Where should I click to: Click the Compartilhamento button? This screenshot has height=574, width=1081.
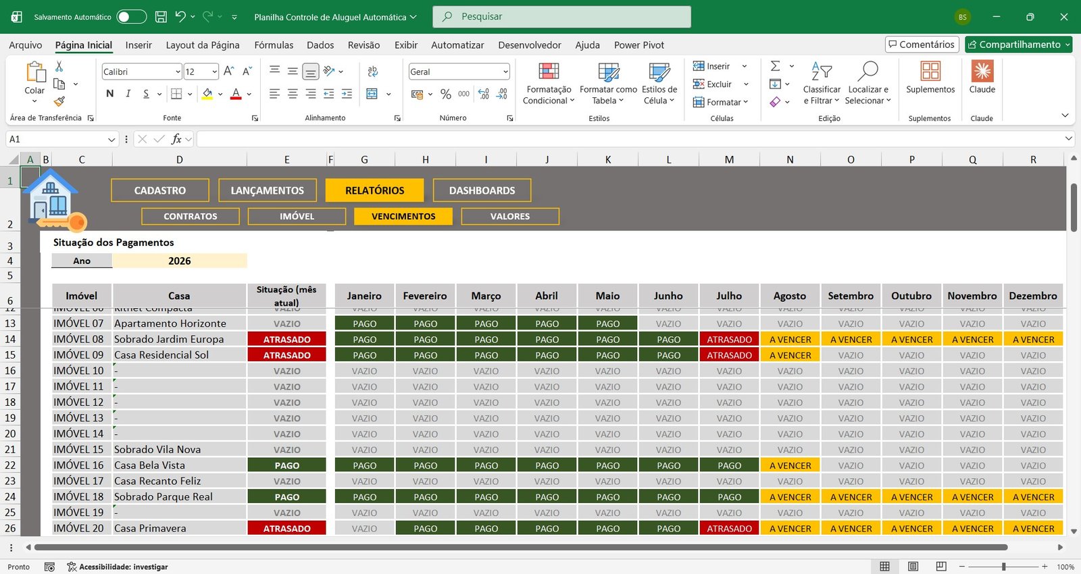click(x=1018, y=45)
